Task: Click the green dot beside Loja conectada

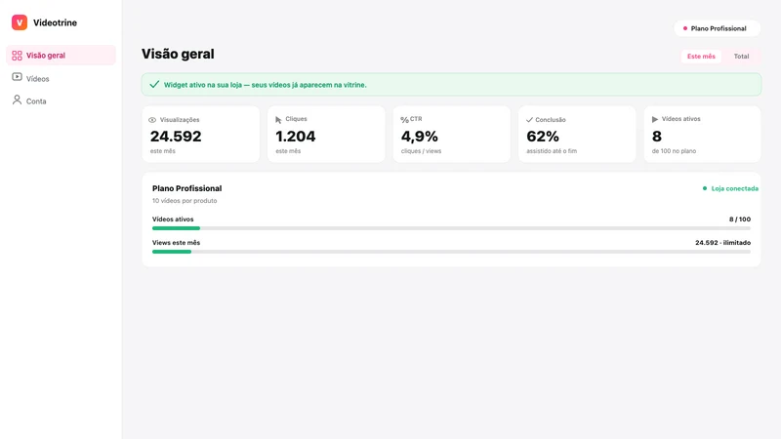Action: click(705, 188)
